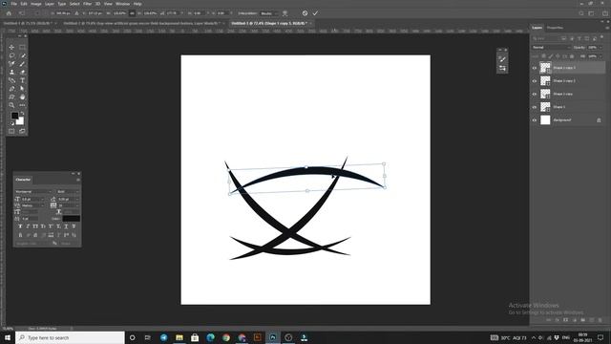Hide the Shape 1 copy 2 layer

[x=535, y=81]
